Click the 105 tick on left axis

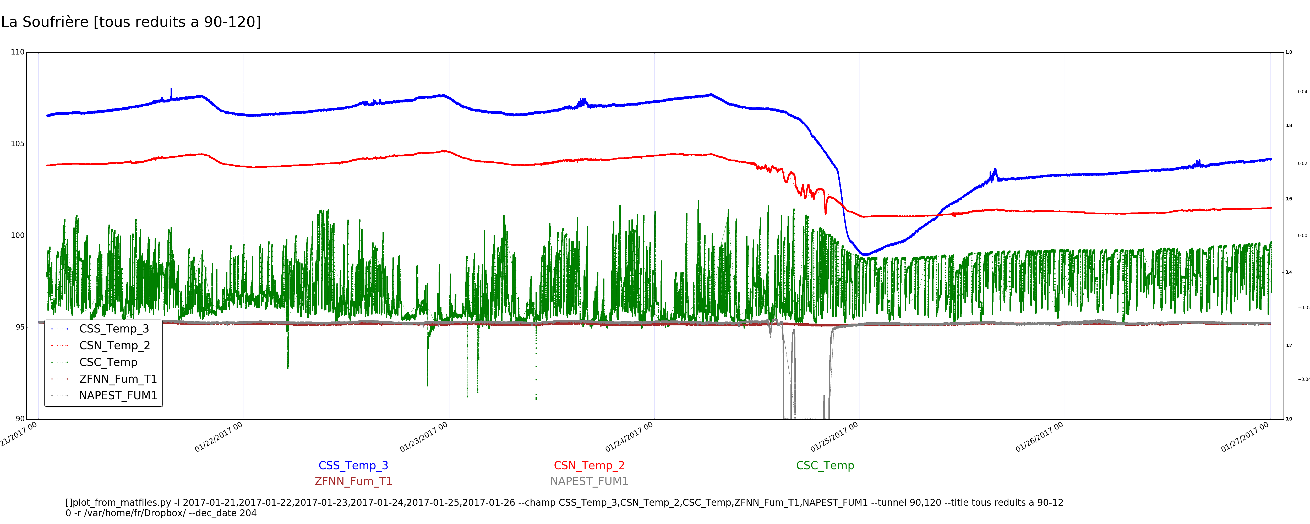pyautogui.click(x=17, y=144)
